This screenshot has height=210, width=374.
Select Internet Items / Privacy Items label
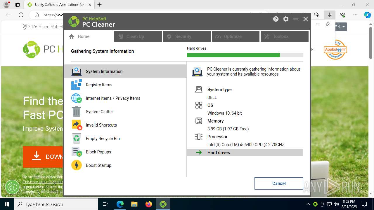[113, 98]
